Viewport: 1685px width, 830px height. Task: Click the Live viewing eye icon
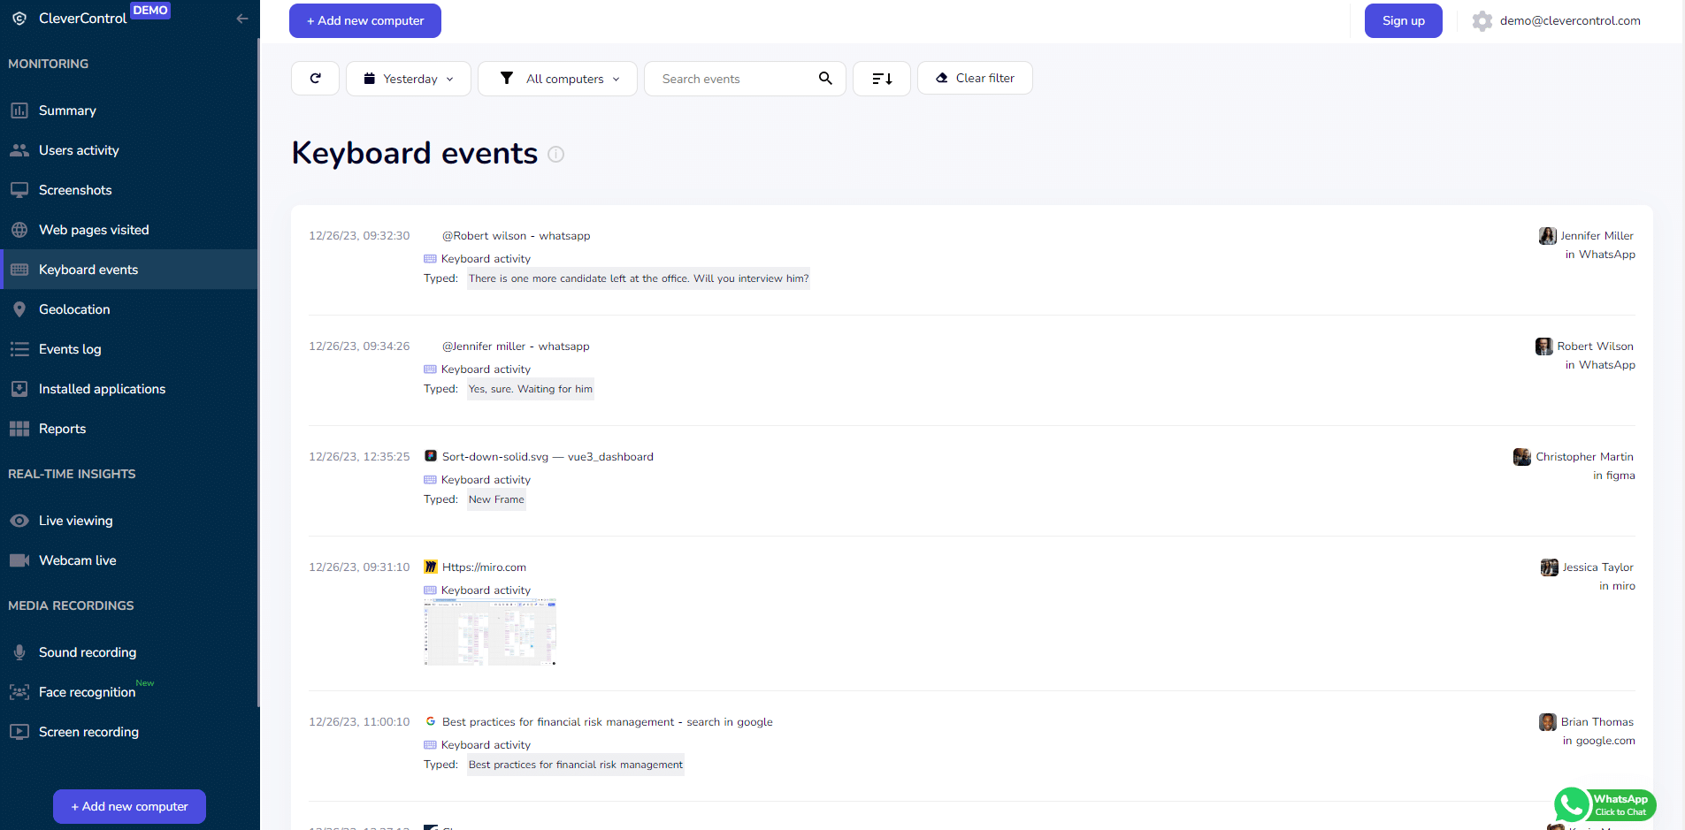pos(19,521)
